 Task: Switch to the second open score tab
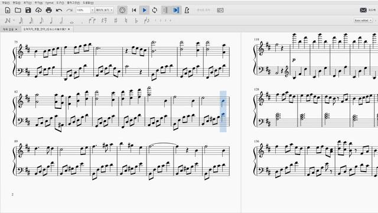45,29
